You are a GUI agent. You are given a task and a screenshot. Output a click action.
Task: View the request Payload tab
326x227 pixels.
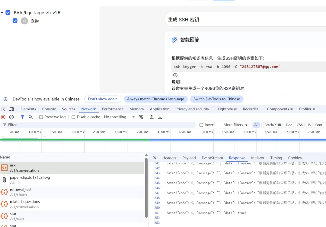[x=189, y=158]
